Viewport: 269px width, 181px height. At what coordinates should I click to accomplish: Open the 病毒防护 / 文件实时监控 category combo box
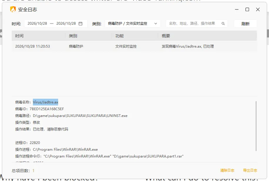click(x=133, y=24)
